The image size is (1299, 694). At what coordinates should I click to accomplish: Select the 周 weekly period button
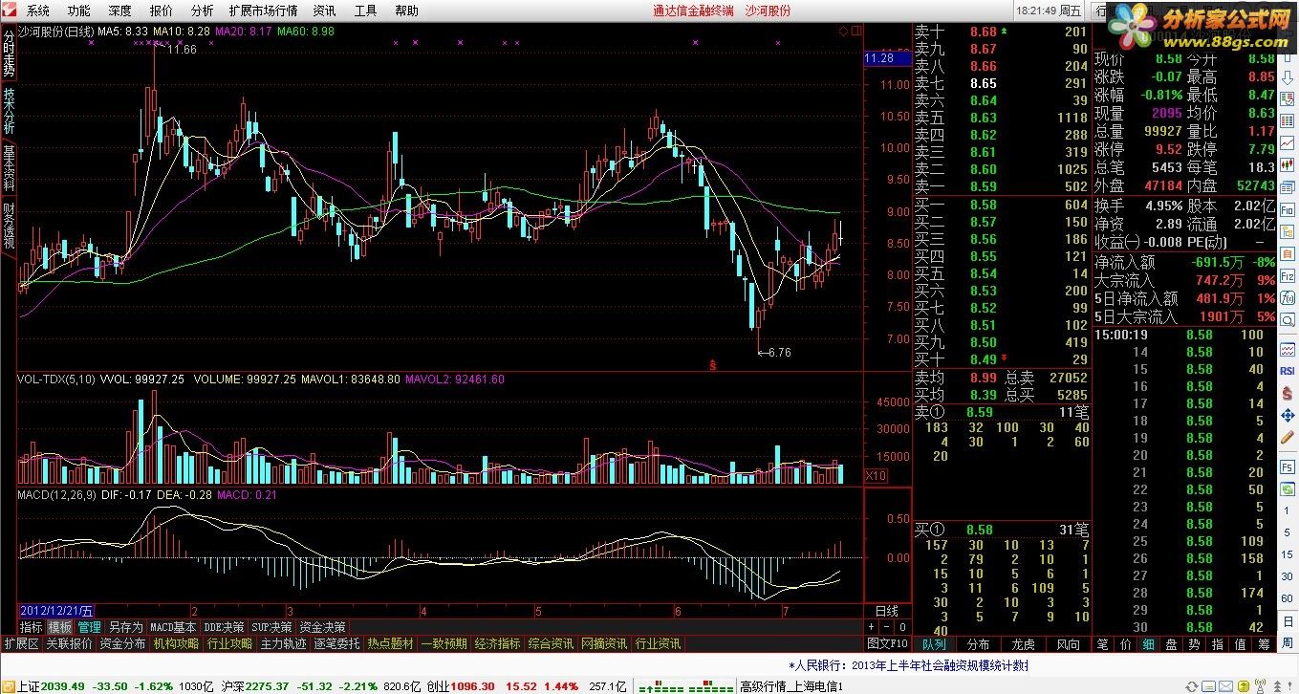pyautogui.click(x=1288, y=643)
